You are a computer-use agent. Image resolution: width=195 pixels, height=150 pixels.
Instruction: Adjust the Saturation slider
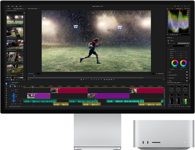coord(180,58)
